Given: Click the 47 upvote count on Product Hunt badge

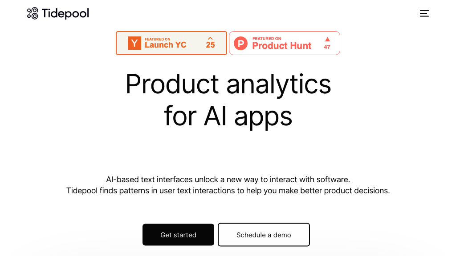Looking at the screenshot, I should 327,47.
